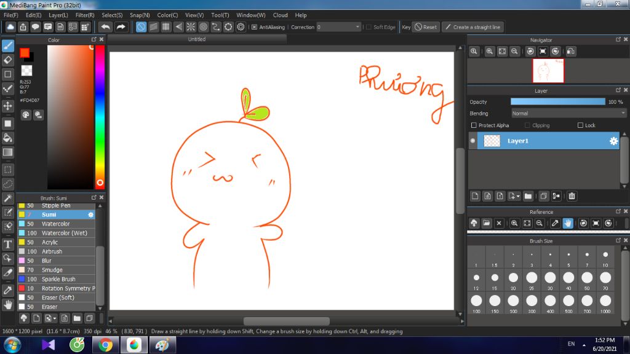Zoom in on Navigator panel

coord(489,52)
